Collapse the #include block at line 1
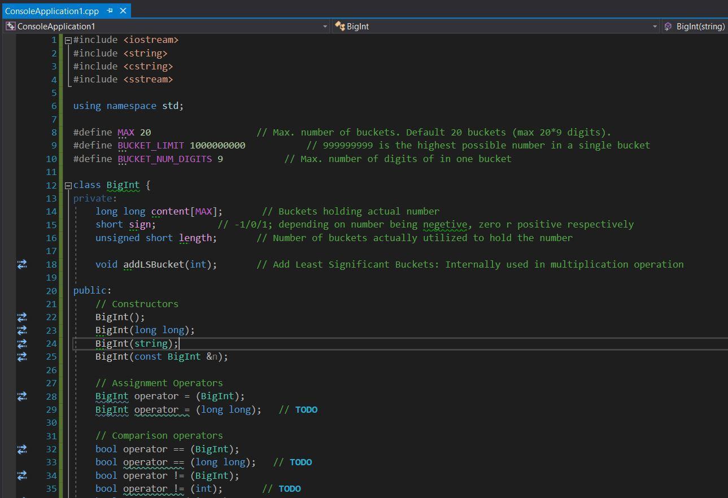This screenshot has width=728, height=498. 68,40
